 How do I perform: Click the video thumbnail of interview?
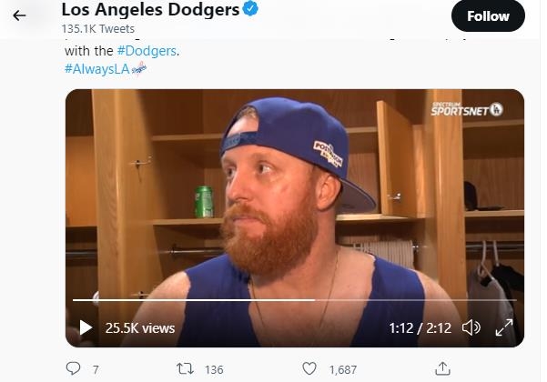pos(294,200)
